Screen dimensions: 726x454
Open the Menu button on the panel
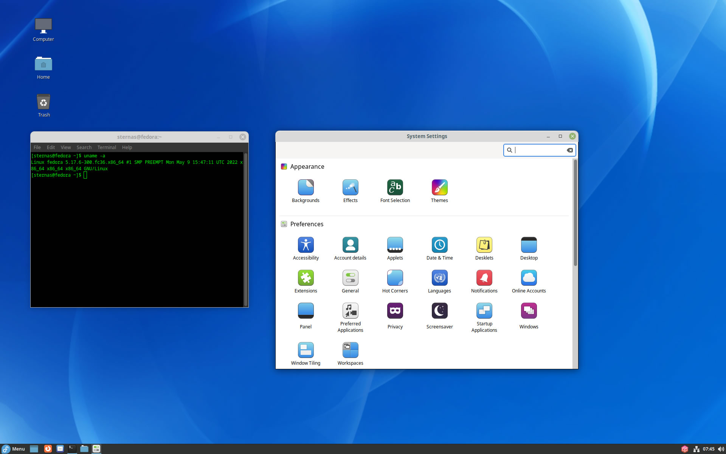pyautogui.click(x=14, y=449)
